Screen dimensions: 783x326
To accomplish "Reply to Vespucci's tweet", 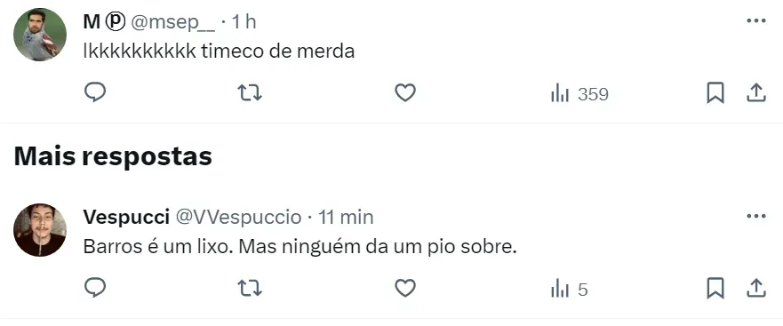I will tap(95, 288).
